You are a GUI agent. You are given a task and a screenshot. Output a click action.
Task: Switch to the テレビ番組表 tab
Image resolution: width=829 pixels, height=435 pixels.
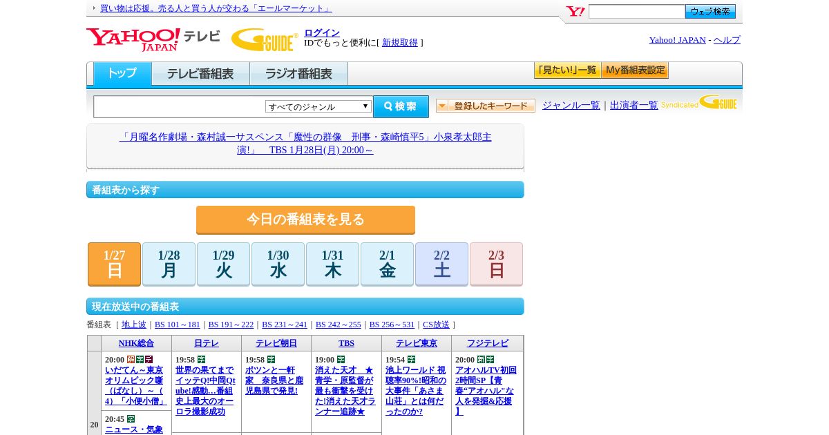coord(200,74)
